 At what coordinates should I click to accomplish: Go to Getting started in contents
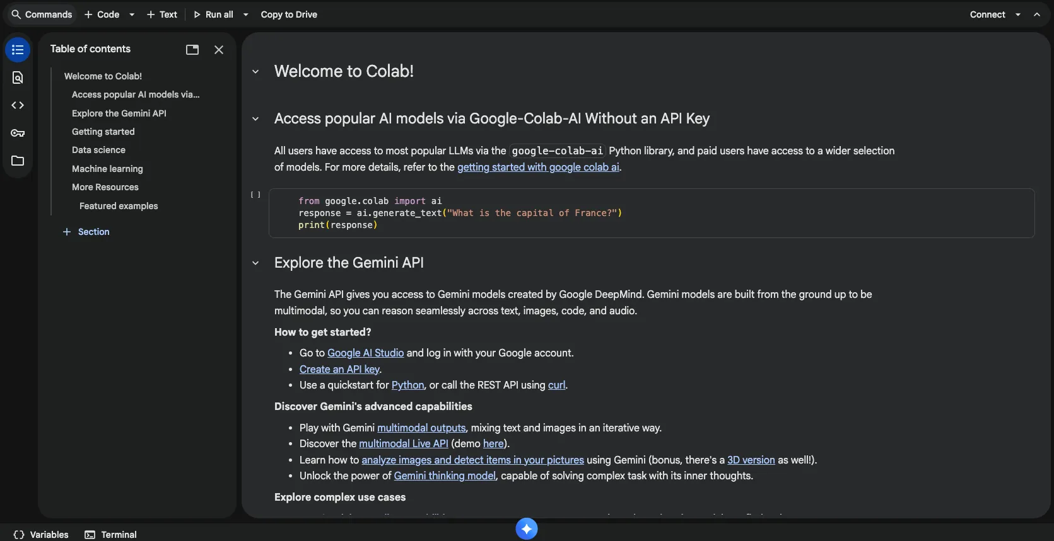pyautogui.click(x=103, y=132)
